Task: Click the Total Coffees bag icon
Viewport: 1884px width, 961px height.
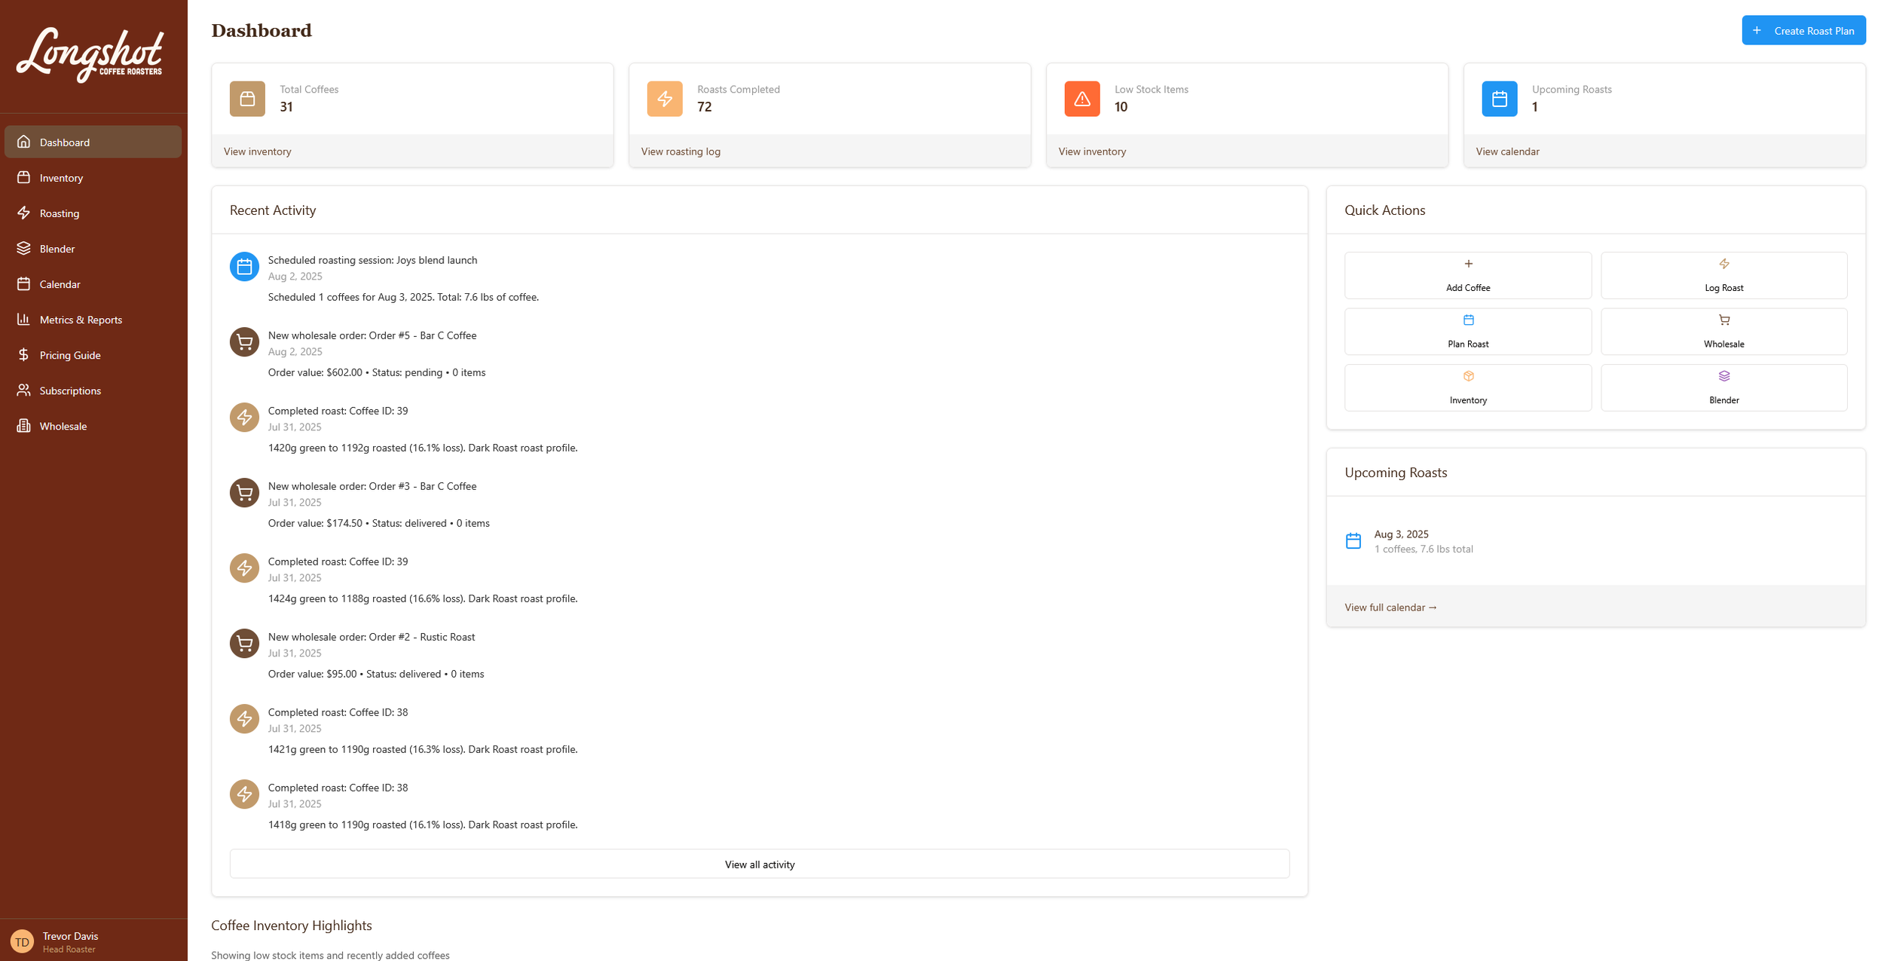Action: pyautogui.click(x=247, y=99)
